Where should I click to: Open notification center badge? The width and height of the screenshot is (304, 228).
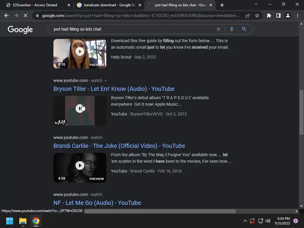(296, 221)
